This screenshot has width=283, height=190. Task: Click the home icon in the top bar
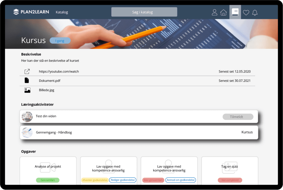point(224,12)
